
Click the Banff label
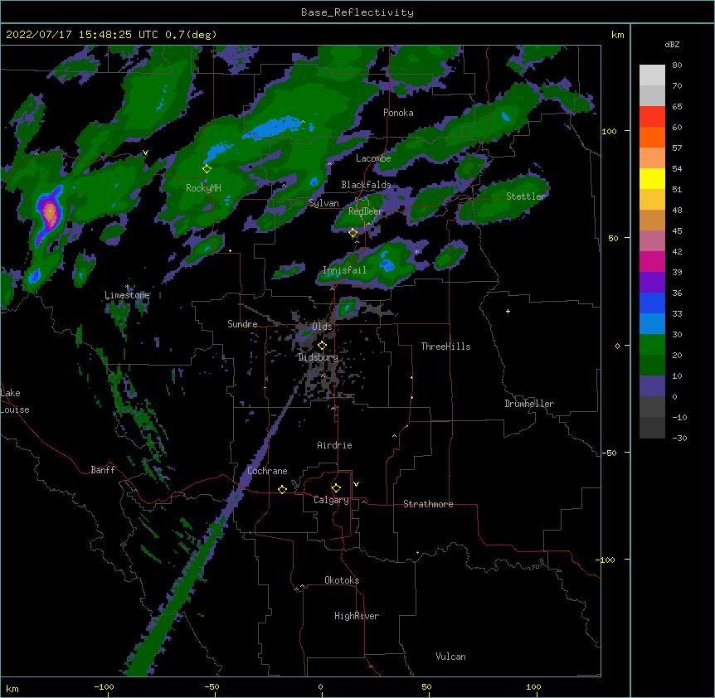click(103, 470)
